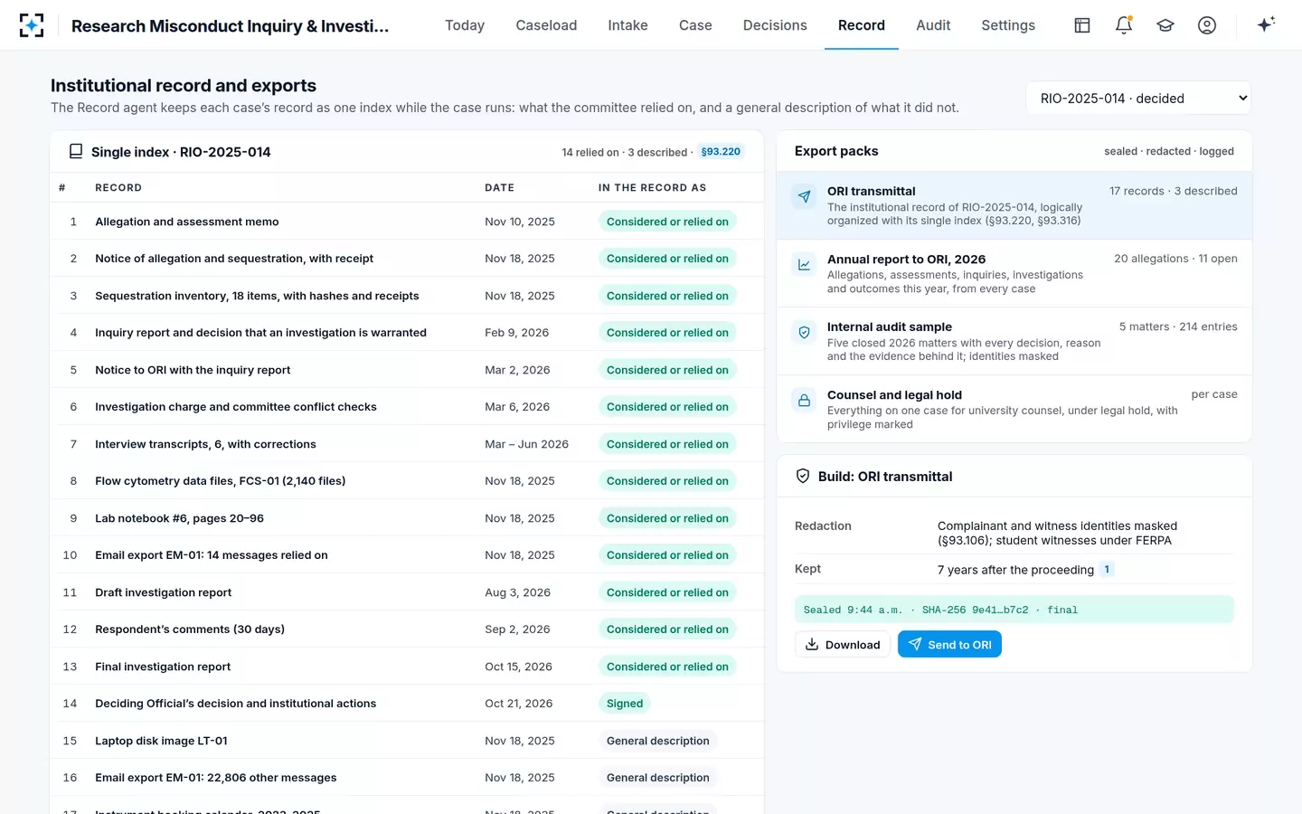The height and width of the screenshot is (814, 1302).
Task: Click the 'Date' column header
Action: [x=499, y=188]
